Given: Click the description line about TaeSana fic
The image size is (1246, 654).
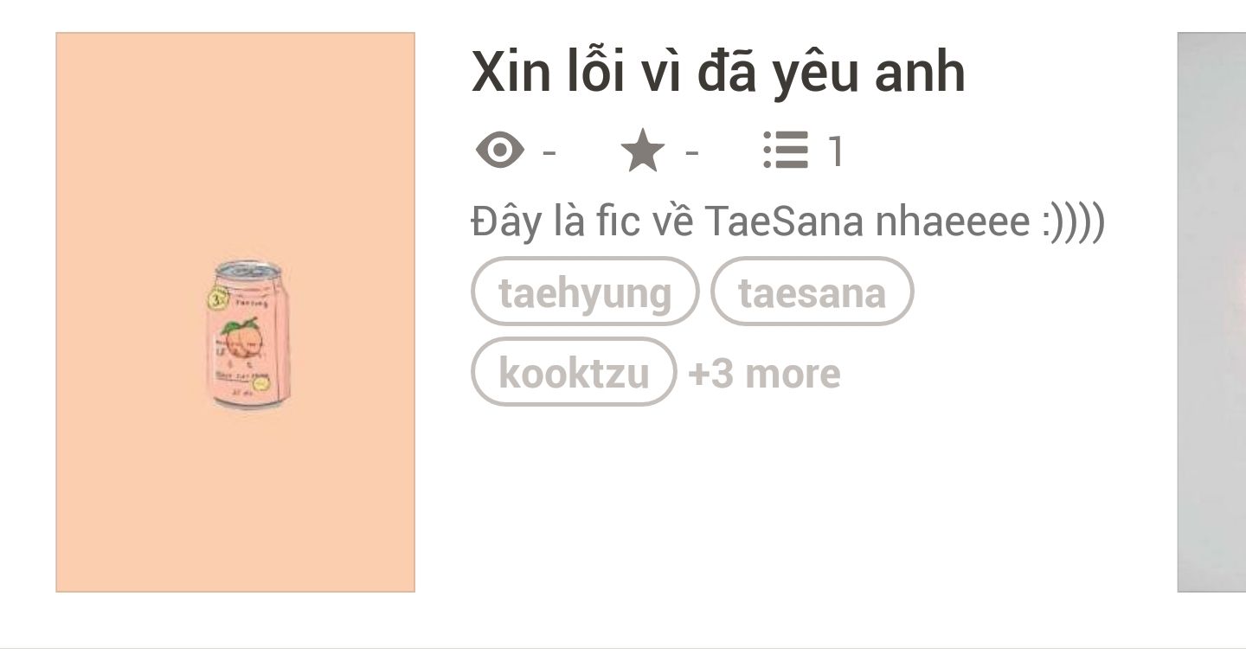Looking at the screenshot, I should pos(788,222).
